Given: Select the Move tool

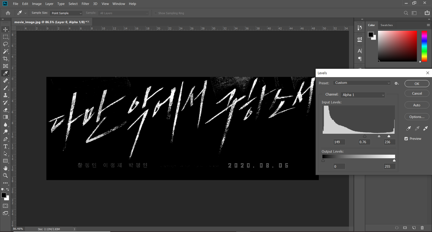Looking at the screenshot, I should point(5,30).
